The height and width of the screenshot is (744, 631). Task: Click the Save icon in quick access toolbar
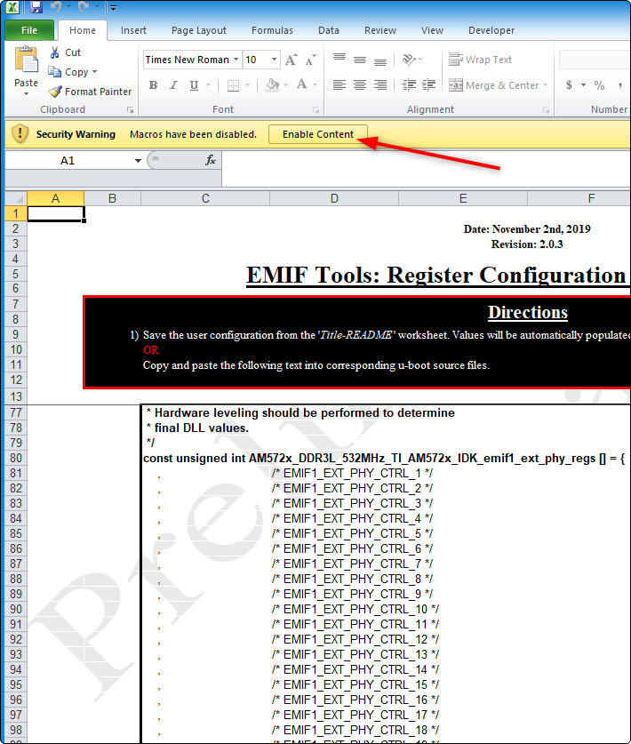click(36, 7)
